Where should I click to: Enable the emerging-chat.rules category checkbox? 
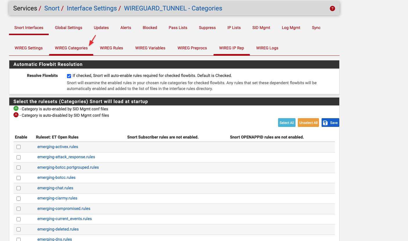pos(19,188)
